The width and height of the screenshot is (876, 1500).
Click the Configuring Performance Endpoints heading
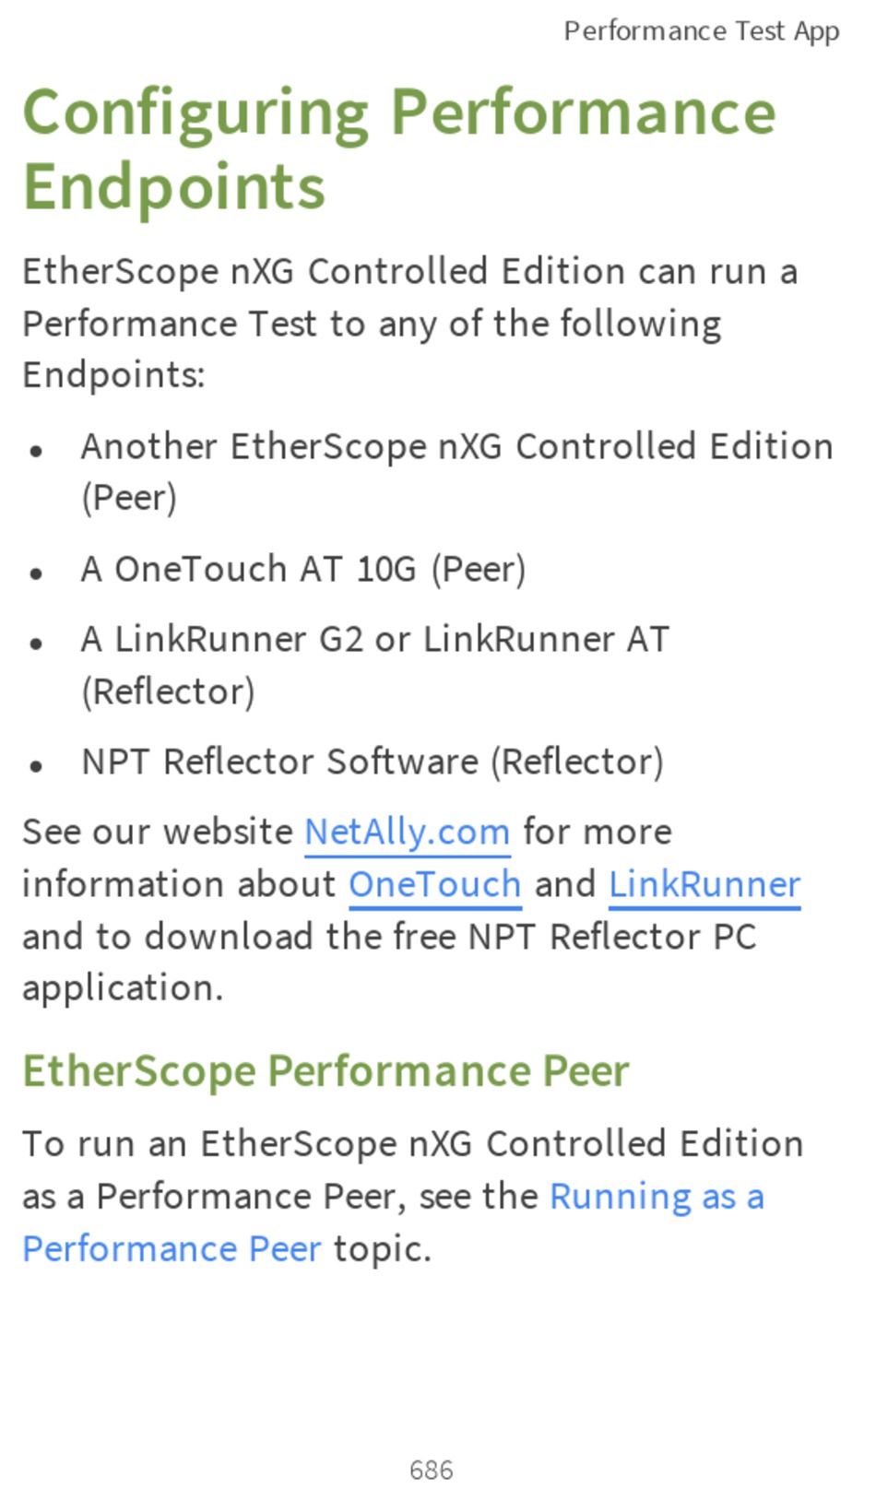click(x=399, y=149)
